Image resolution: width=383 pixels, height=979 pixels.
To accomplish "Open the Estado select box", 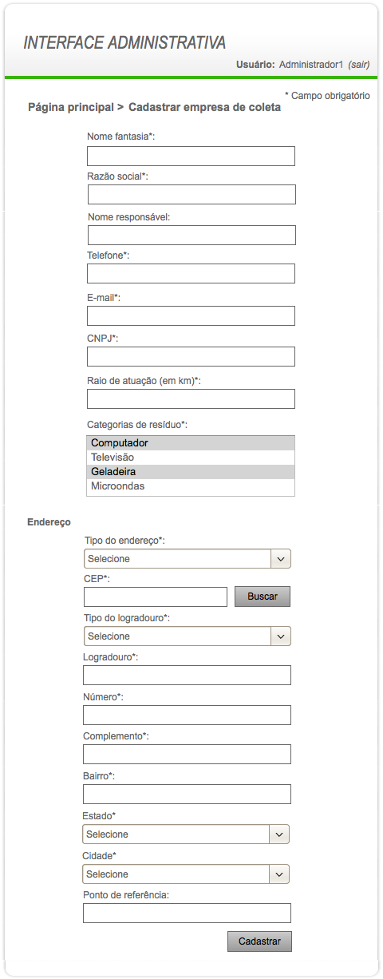I will click(186, 834).
